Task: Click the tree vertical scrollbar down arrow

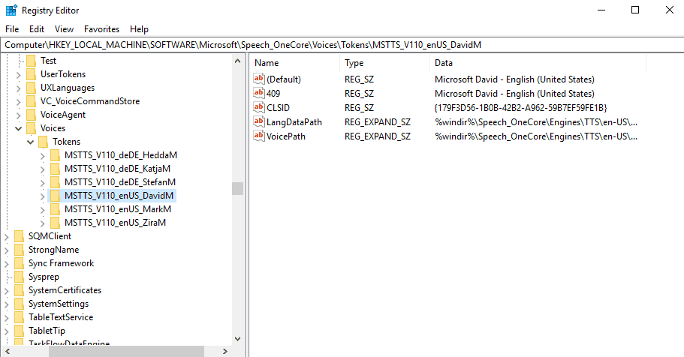Action: pyautogui.click(x=237, y=339)
